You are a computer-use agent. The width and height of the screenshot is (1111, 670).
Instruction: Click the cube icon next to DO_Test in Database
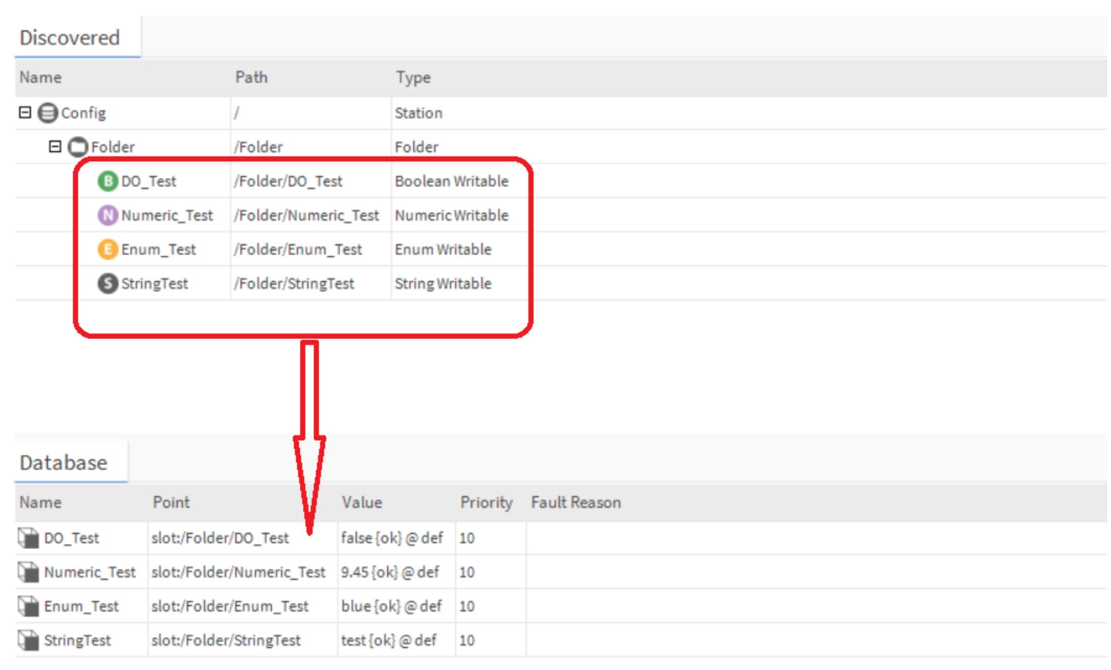click(x=28, y=538)
